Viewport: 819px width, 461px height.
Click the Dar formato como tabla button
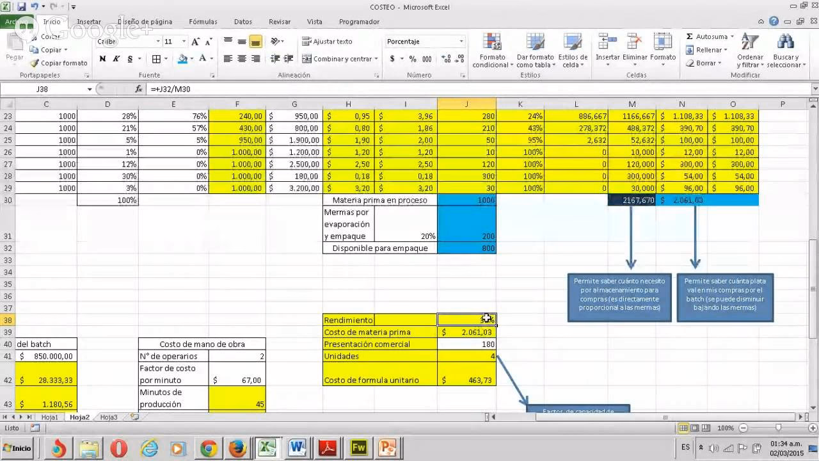pos(535,51)
